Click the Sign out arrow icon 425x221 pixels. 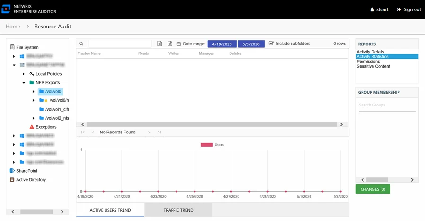pos(398,9)
